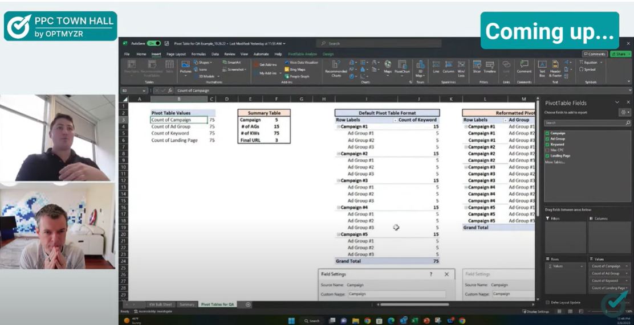This screenshot has width=634, height=325.
Task: Add a new sheet with plus icon
Action: pyautogui.click(x=248, y=305)
